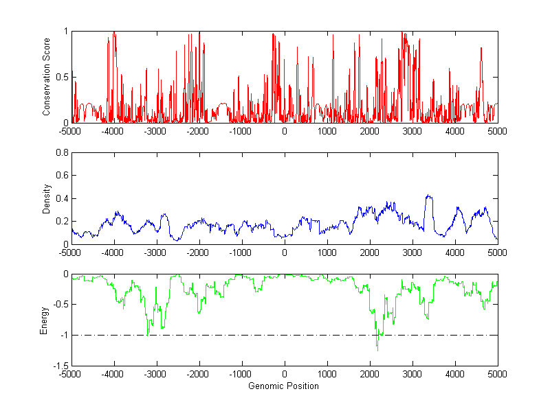Select the -1.5 tick on Energy axis

[58, 366]
